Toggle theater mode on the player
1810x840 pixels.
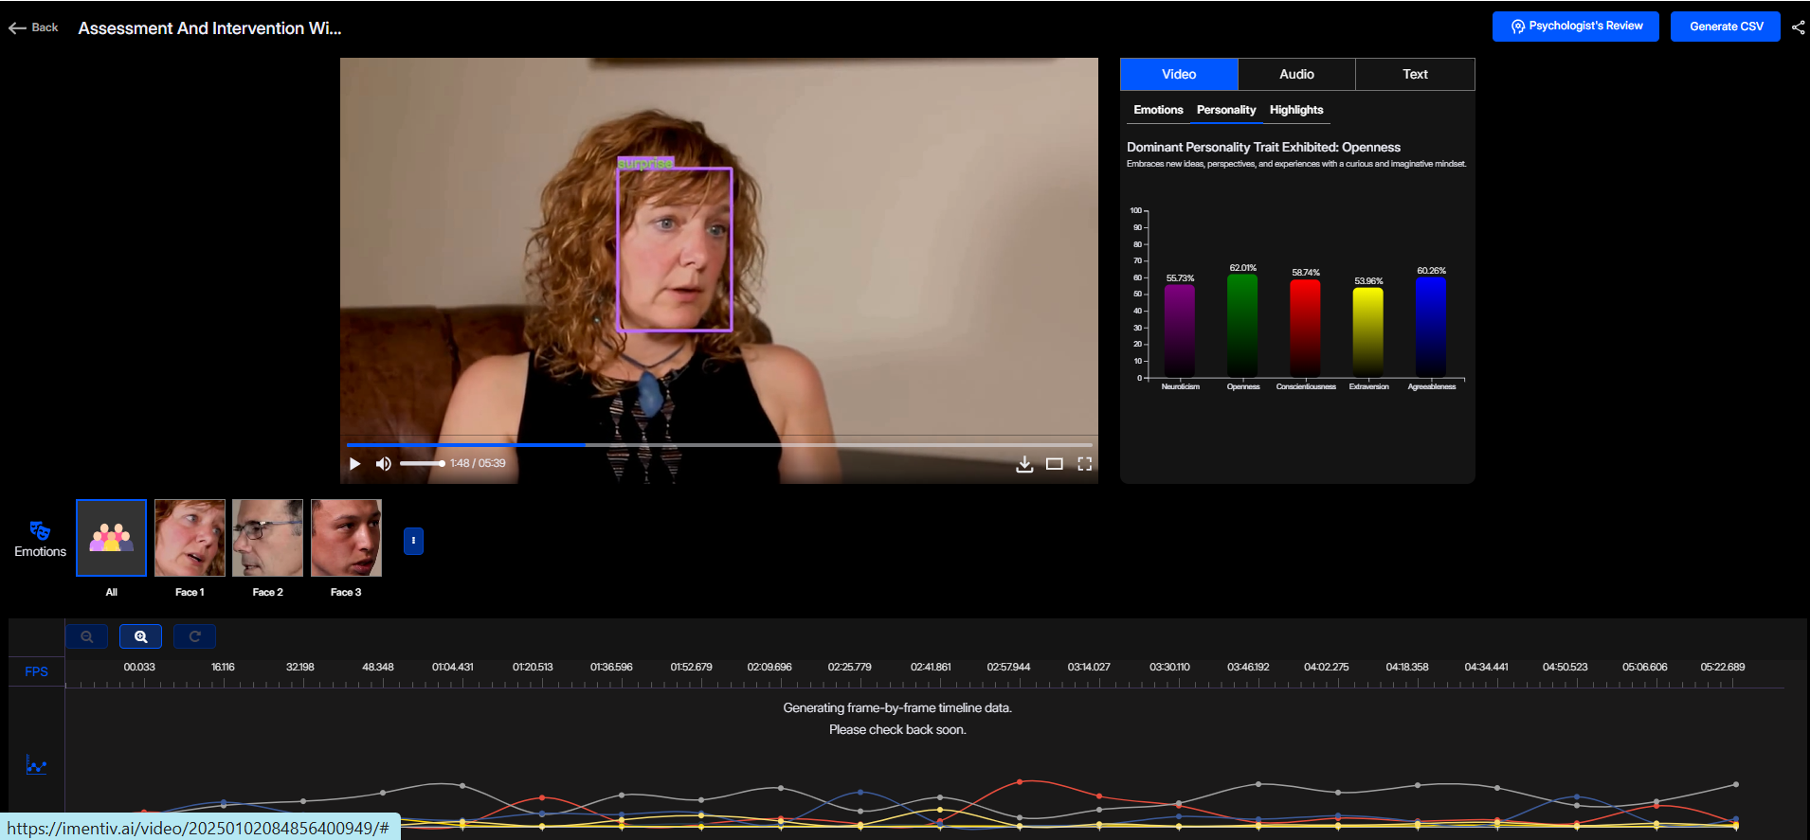[x=1054, y=464]
